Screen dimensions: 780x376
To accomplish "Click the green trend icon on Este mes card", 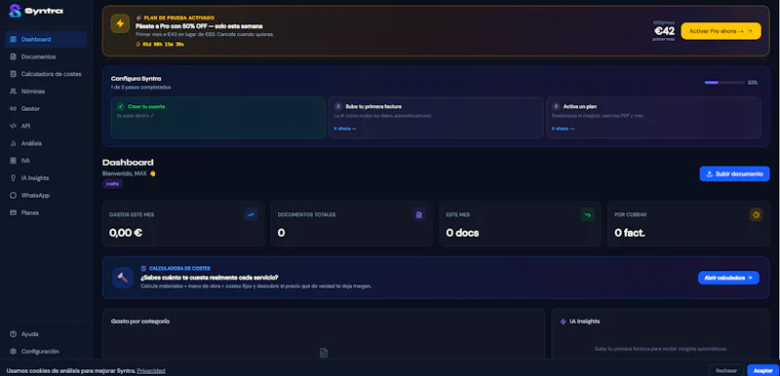I will (588, 214).
